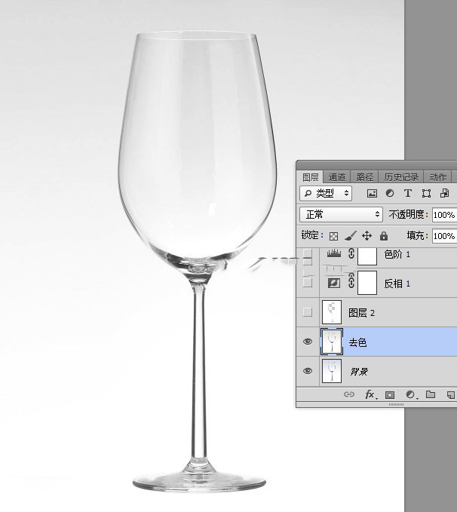The image size is (457, 512).
Task: Filter layers by shape icon
Action: coord(426,193)
